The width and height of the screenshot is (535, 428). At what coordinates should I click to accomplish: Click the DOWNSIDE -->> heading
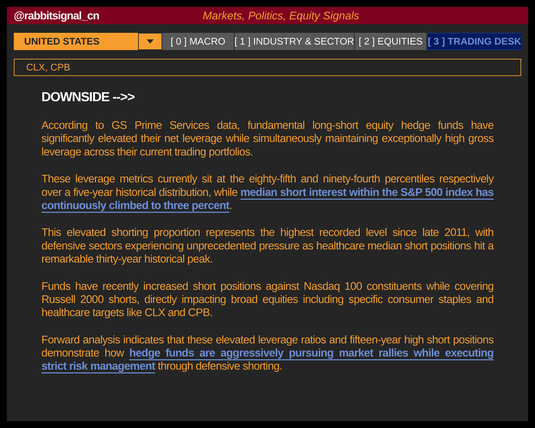88,97
